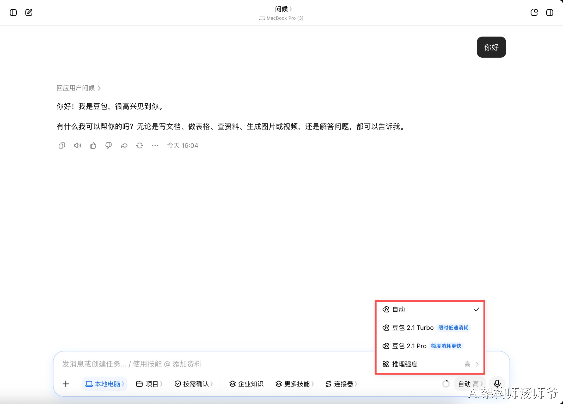Read the reply aloud with speaker icon

tap(77, 145)
